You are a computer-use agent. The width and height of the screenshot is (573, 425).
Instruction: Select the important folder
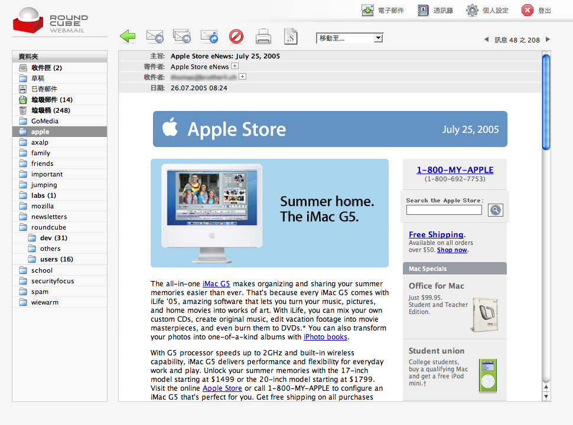(x=60, y=174)
